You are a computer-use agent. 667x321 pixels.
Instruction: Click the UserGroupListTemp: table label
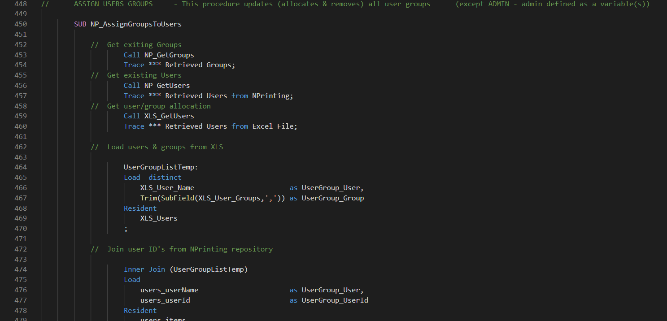[x=161, y=167]
